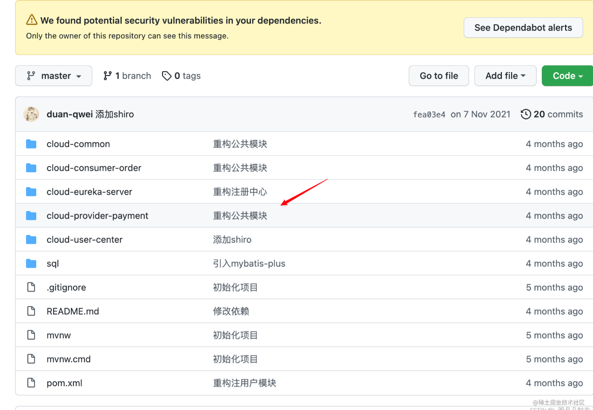
Task: Open duan-qwei's profile avatar
Action: pos(31,114)
